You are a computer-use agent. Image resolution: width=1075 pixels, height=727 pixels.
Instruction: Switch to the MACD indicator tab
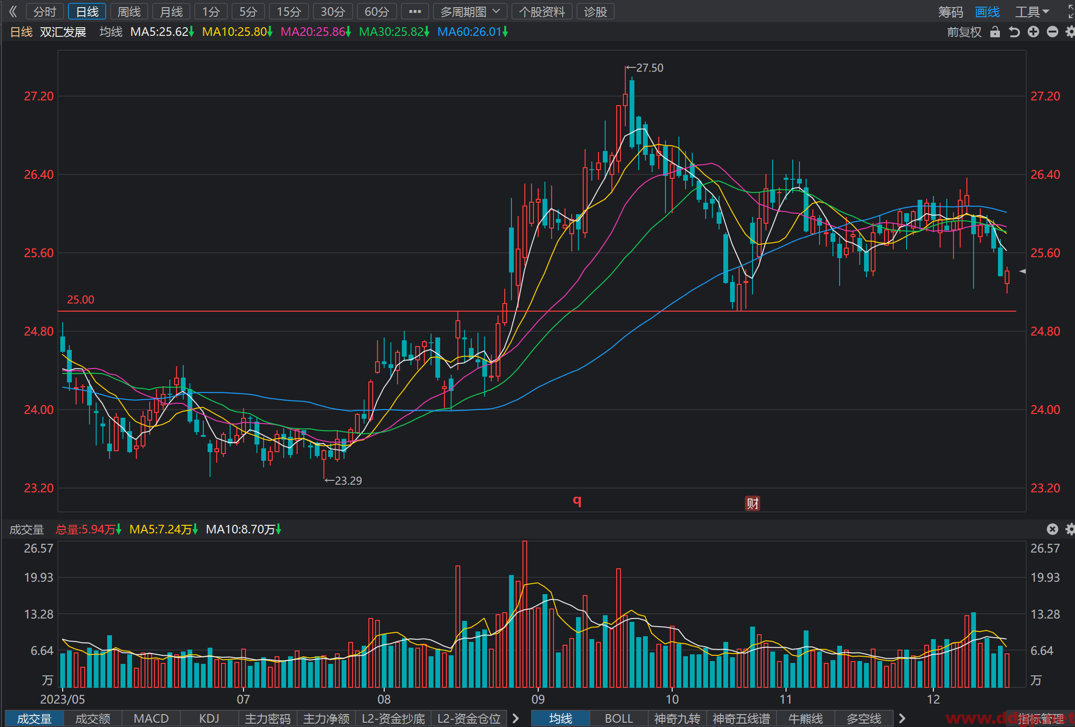tap(151, 718)
